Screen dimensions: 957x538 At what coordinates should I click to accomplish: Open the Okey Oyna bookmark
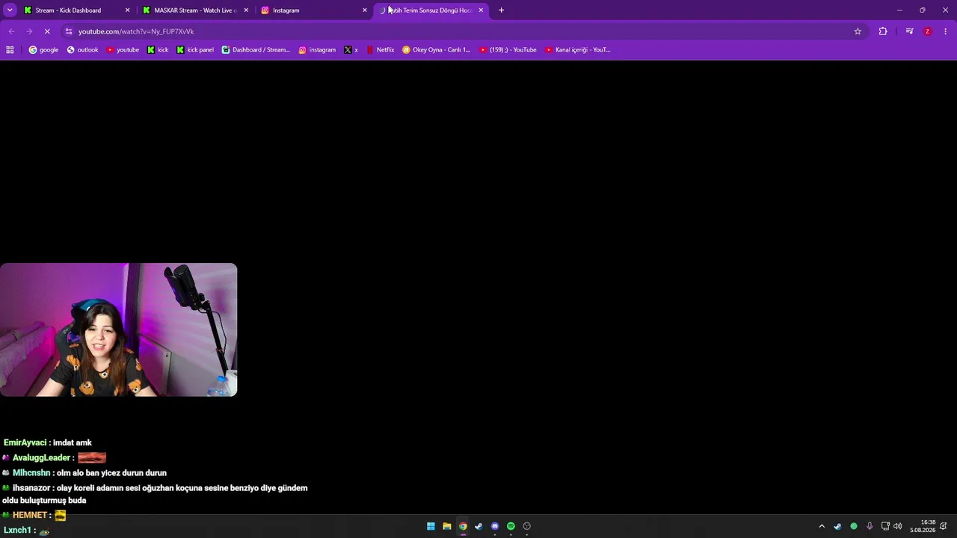point(437,50)
